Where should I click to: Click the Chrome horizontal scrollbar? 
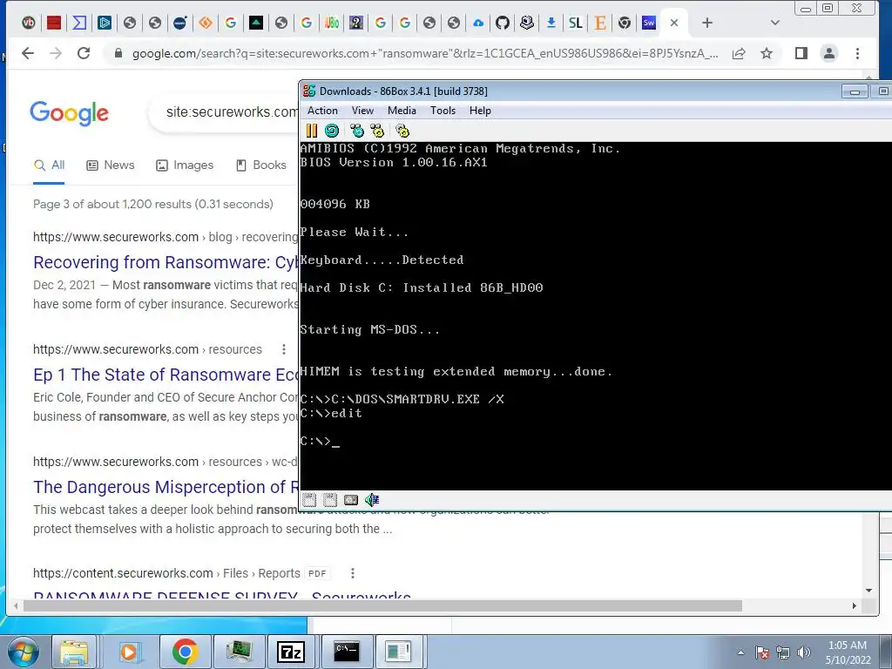click(382, 606)
